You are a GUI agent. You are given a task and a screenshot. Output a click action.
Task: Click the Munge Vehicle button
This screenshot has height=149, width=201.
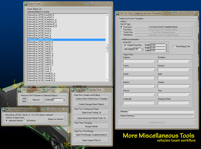(91, 126)
